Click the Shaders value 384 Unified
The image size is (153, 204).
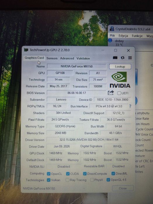(x=63, y=113)
